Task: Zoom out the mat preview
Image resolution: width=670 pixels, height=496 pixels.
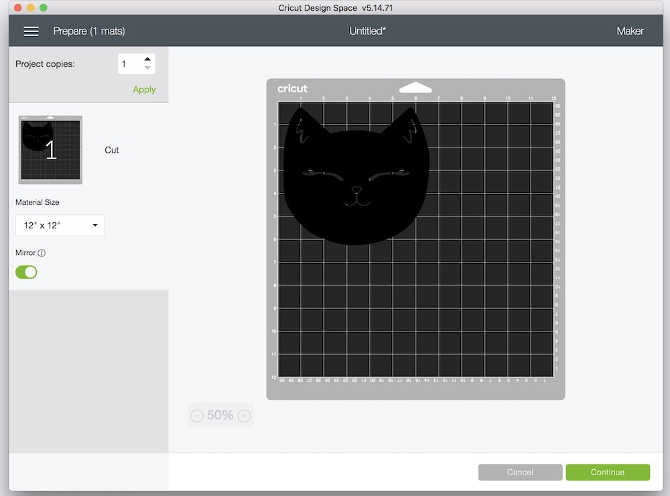Action: pos(197,416)
